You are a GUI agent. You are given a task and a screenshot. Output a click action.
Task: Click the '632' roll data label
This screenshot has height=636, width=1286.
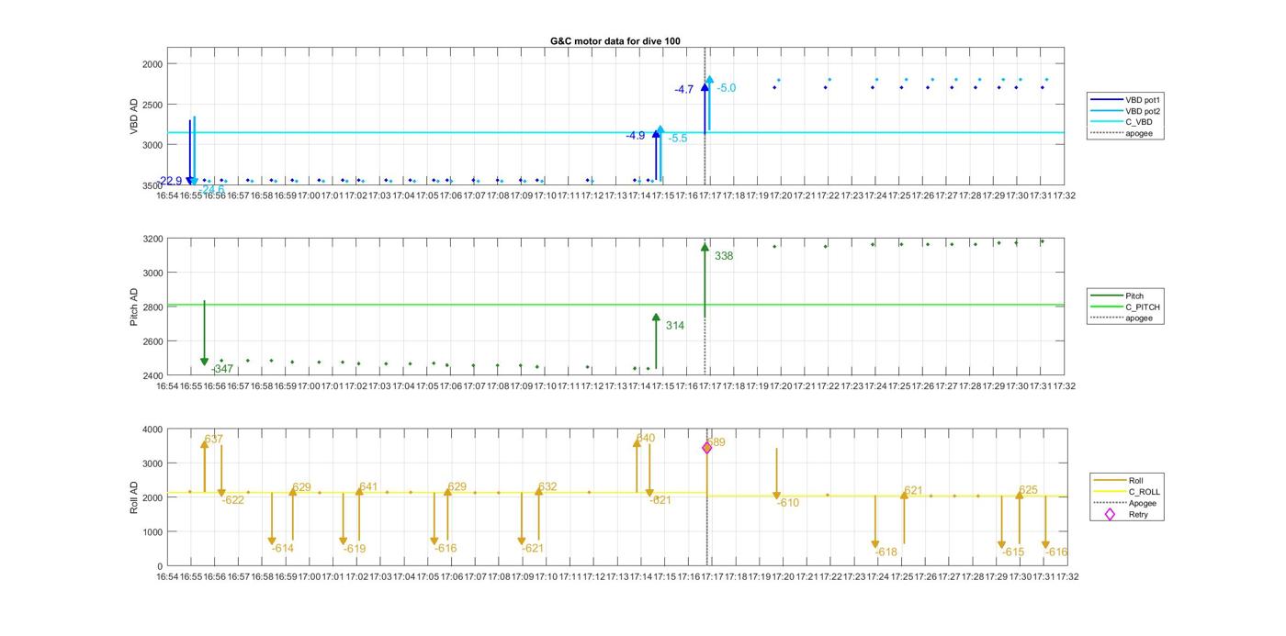[x=547, y=487]
